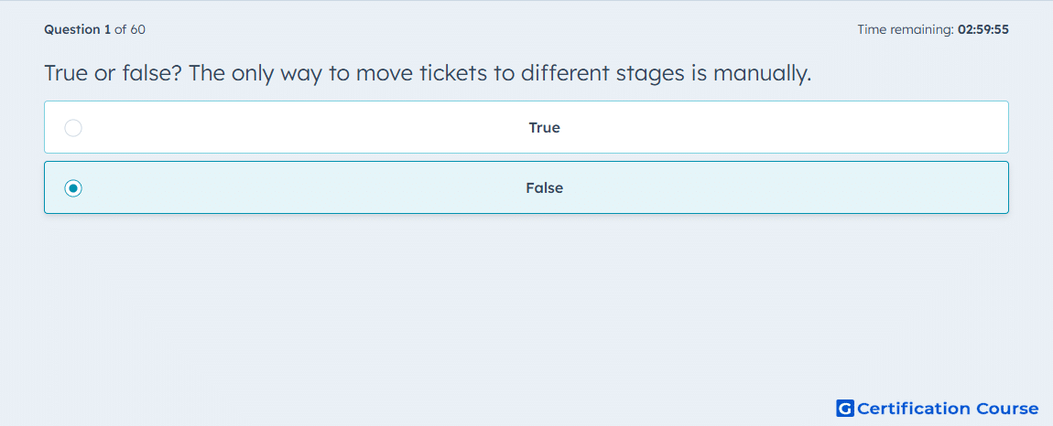Viewport: 1053px width, 426px height.
Task: Click the Question 1 of 60 counter
Action: tap(94, 29)
